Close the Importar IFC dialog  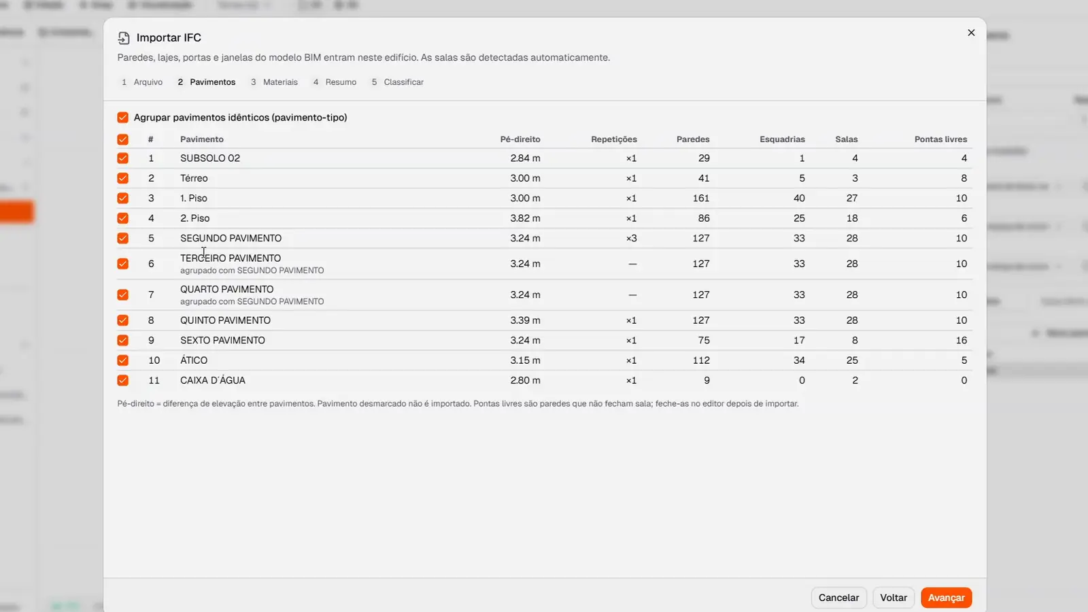click(x=971, y=33)
